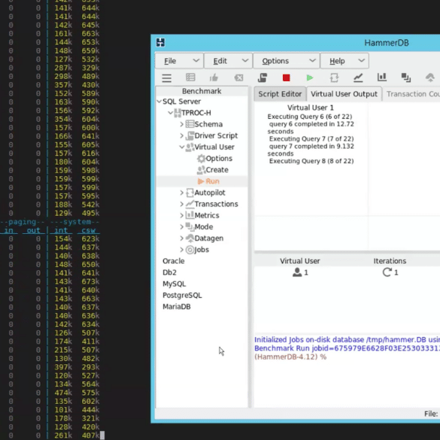Switch to the Transaction Counter tab

pyautogui.click(x=412, y=94)
